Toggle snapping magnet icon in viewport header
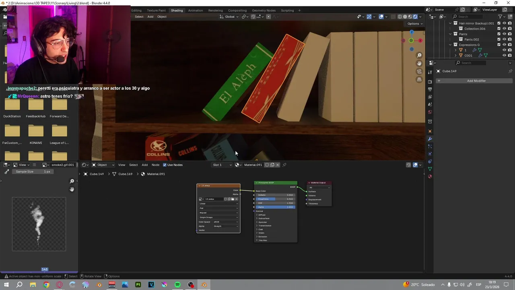515x290 pixels. pos(253,17)
